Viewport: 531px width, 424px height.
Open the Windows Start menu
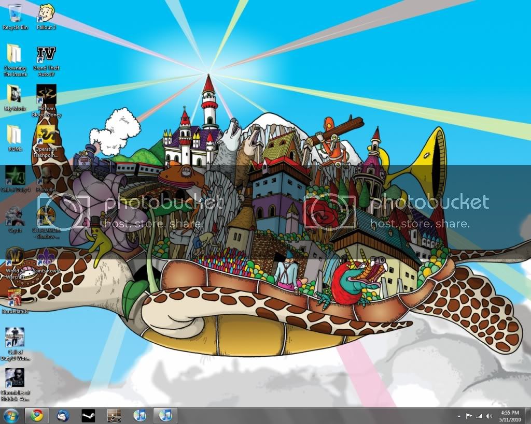(x=11, y=415)
